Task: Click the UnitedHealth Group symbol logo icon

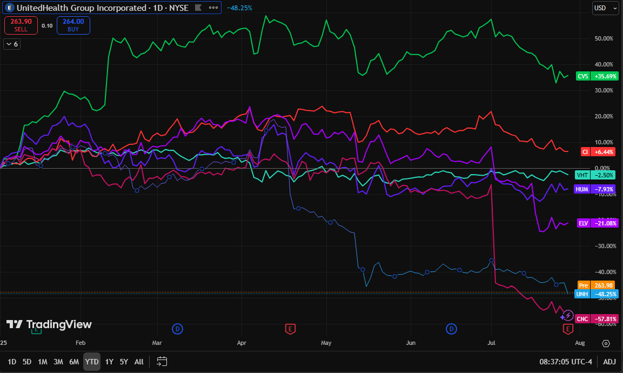Action: click(10, 8)
